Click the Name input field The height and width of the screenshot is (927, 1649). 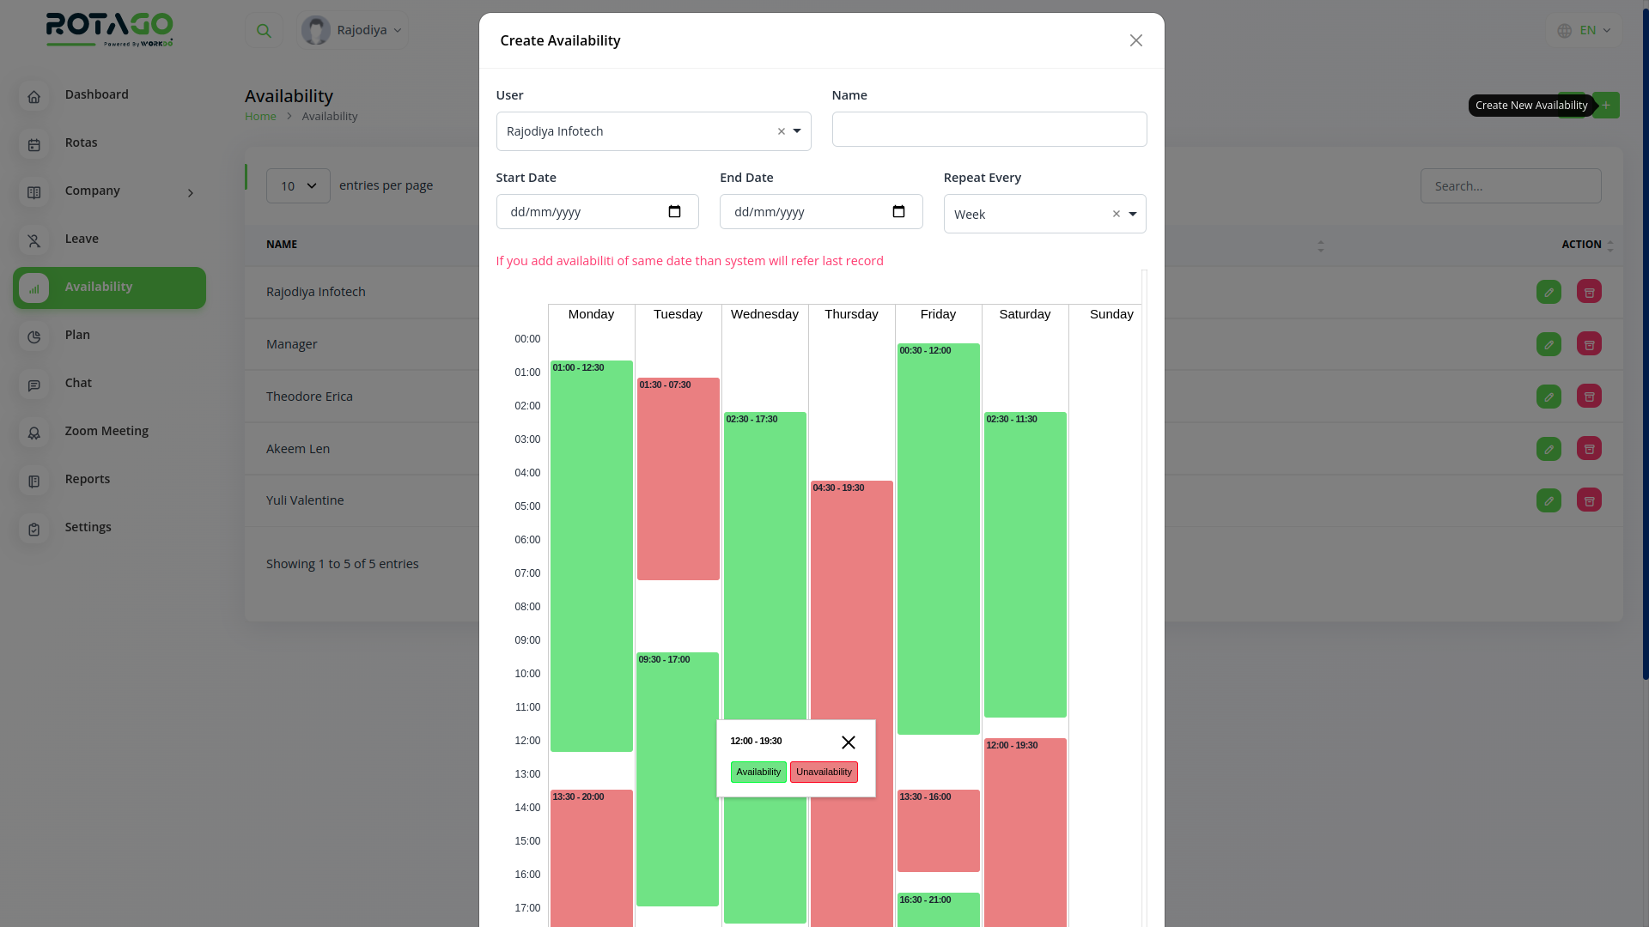[x=989, y=130]
